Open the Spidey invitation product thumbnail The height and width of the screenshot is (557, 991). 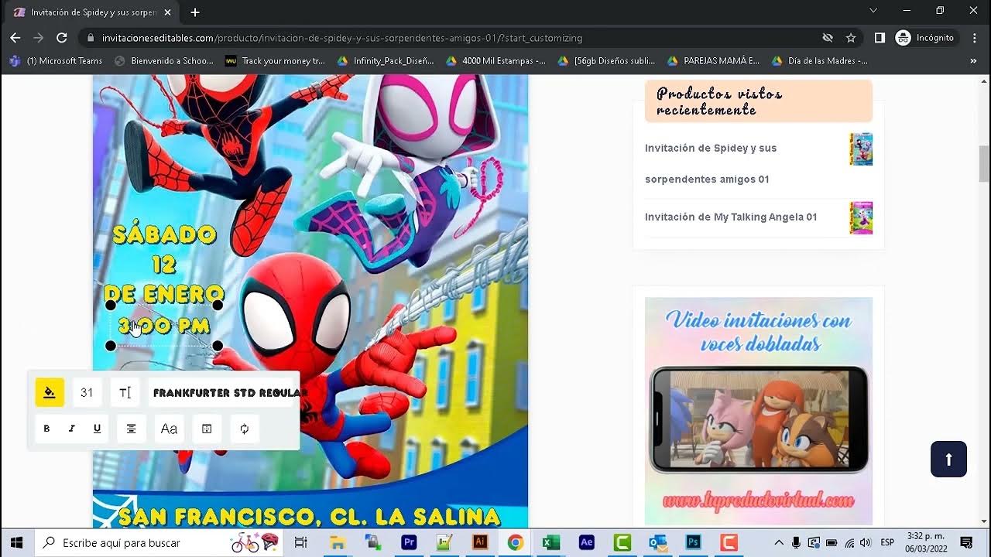click(x=861, y=149)
